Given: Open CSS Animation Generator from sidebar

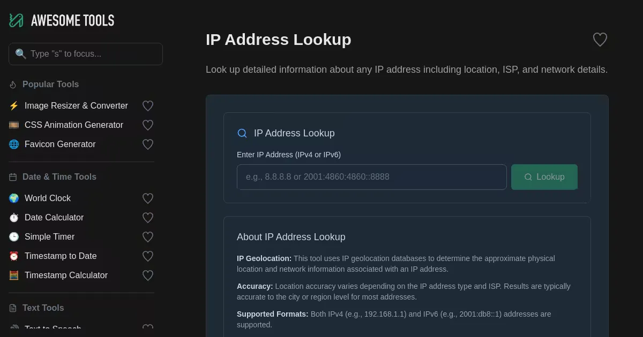Looking at the screenshot, I should 74,125.
